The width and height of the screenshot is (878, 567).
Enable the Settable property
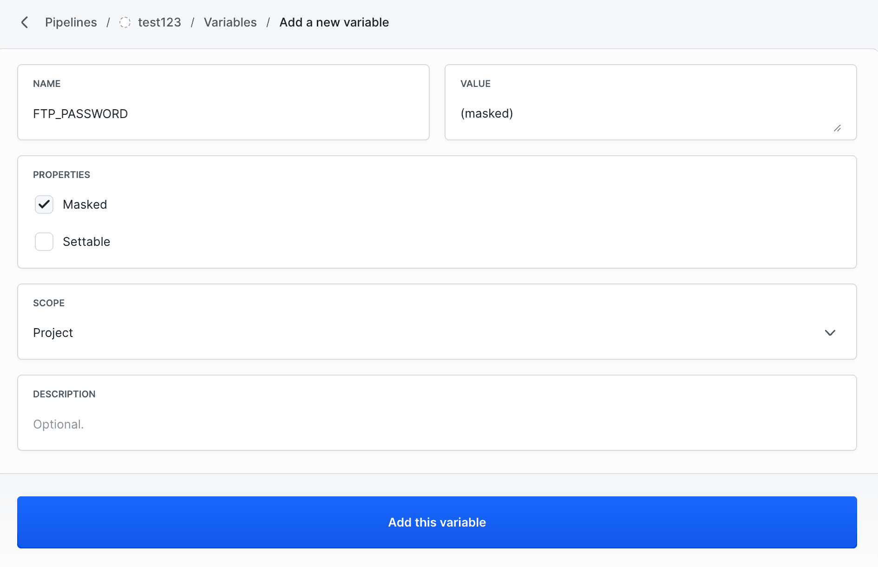click(44, 242)
